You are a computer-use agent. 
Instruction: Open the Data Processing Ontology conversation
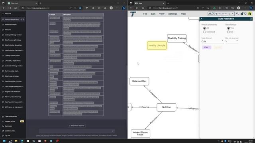click(13, 40)
